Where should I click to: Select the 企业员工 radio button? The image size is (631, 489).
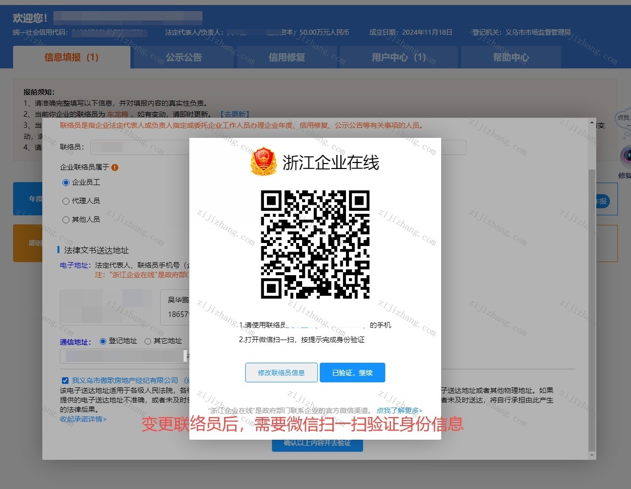65,183
